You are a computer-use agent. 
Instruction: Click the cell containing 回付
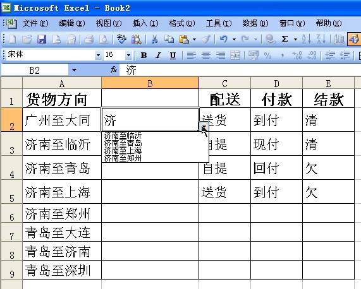276,168
